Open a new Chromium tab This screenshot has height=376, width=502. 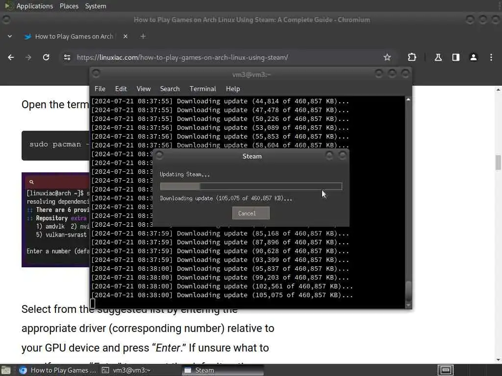click(x=143, y=36)
